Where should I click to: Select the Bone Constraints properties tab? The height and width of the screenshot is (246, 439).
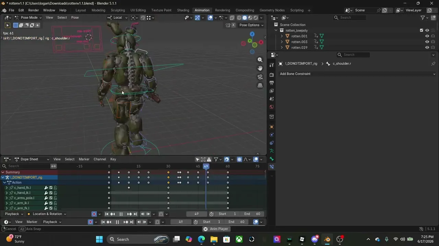point(272,167)
